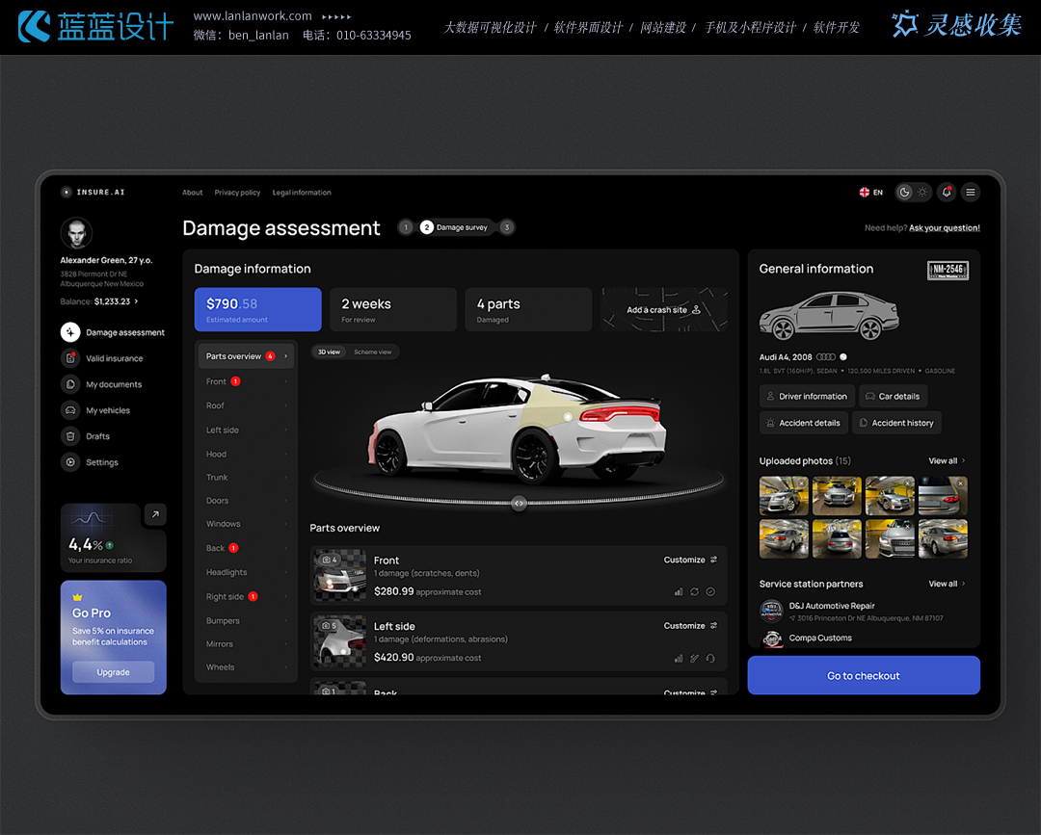Screen dimensions: 1041x835
Task: Open the Legal information menu item
Action: [302, 193]
